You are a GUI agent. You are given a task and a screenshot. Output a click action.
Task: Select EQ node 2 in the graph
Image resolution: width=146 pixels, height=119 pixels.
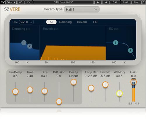coord(131,50)
